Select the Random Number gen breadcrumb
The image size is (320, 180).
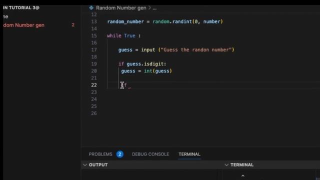tap(121, 8)
